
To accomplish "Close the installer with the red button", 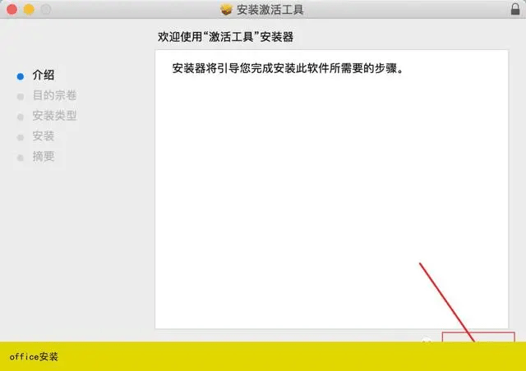I will click(x=12, y=10).
